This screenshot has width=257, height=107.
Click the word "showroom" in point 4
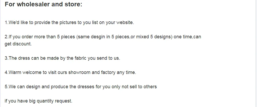tap(80, 72)
